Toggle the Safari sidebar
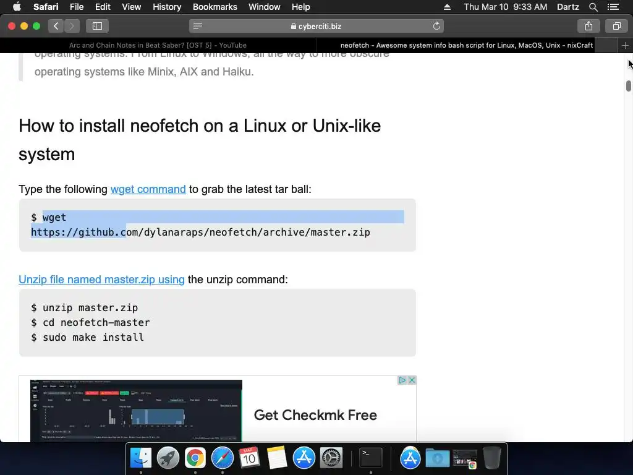 point(97,26)
